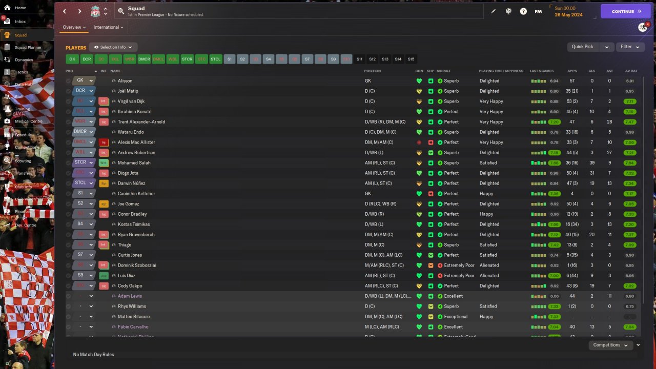
Task: Tick the selection circle for Joël Matip
Action: 68,91
